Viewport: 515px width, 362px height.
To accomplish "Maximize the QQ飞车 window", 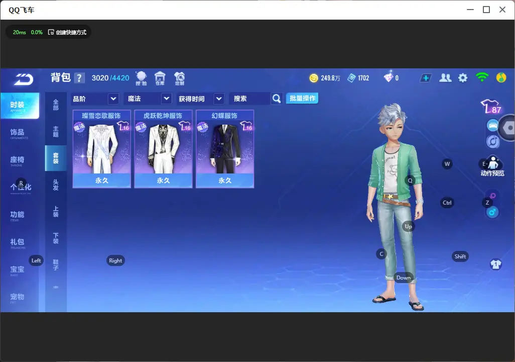I will 486,10.
